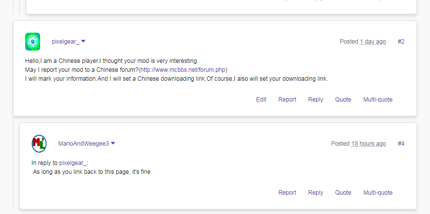
Task: Edit pixelgear_'s post
Action: [x=261, y=100]
